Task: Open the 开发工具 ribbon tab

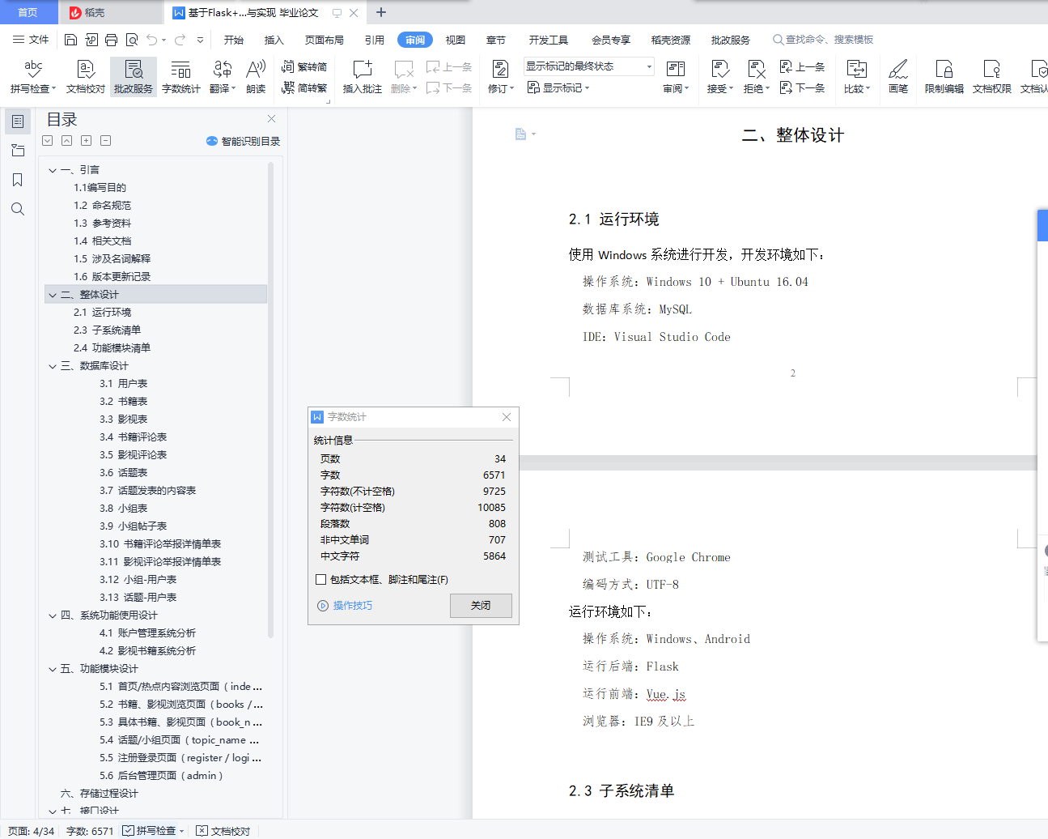Action: pyautogui.click(x=549, y=40)
